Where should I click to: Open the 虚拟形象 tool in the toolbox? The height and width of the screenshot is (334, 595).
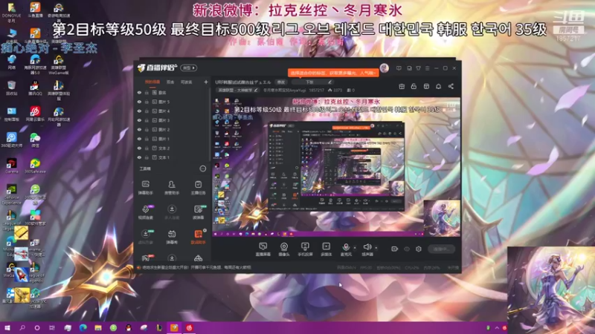[146, 237]
